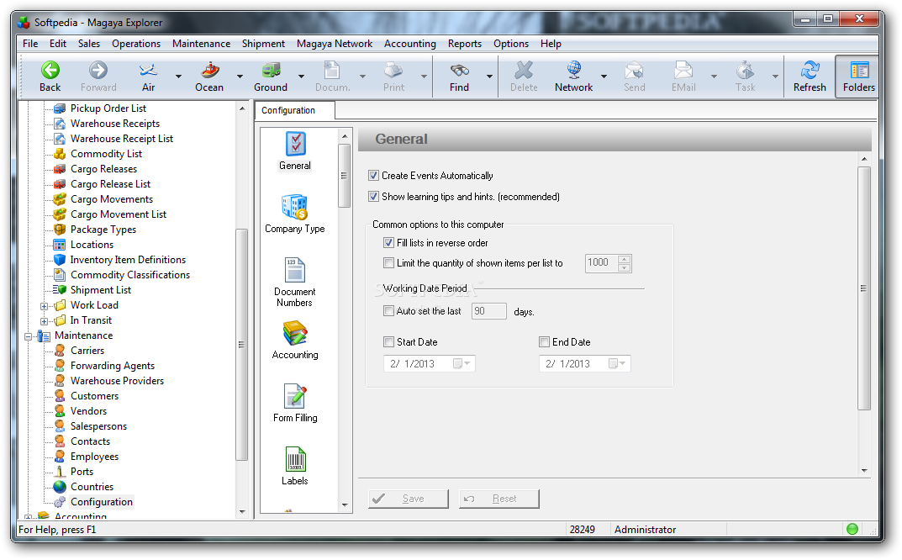Open the Options menu

pos(511,44)
